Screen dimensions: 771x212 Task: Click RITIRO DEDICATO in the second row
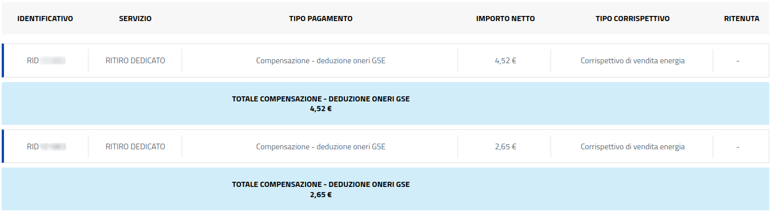click(x=135, y=146)
